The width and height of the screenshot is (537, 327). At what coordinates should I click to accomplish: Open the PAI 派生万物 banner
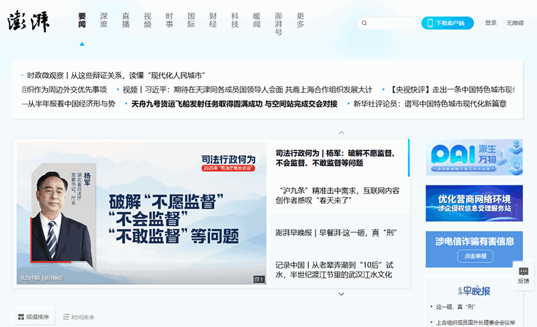pyautogui.click(x=474, y=157)
